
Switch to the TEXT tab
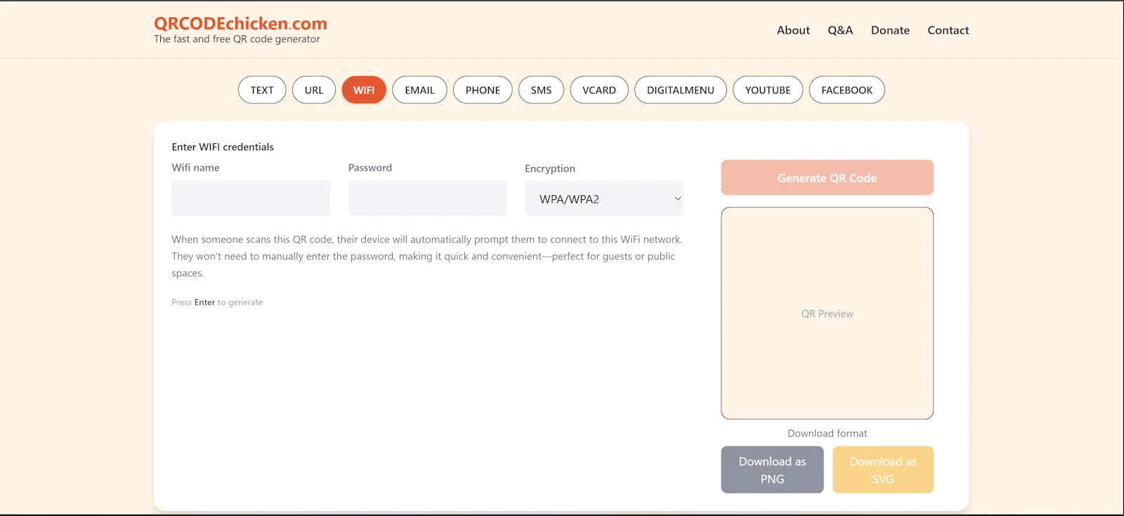click(262, 90)
